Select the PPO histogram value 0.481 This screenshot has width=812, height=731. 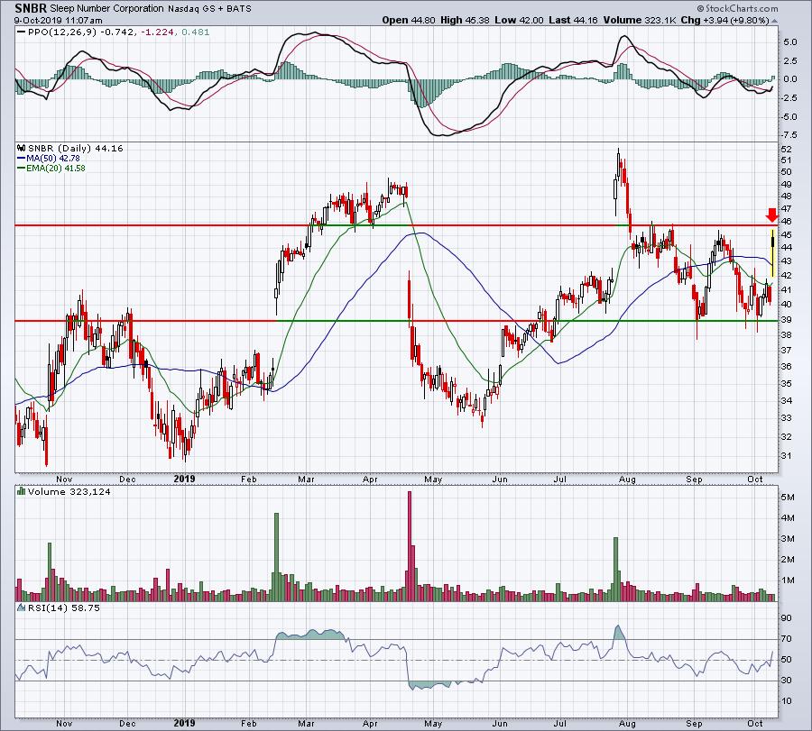[196, 32]
